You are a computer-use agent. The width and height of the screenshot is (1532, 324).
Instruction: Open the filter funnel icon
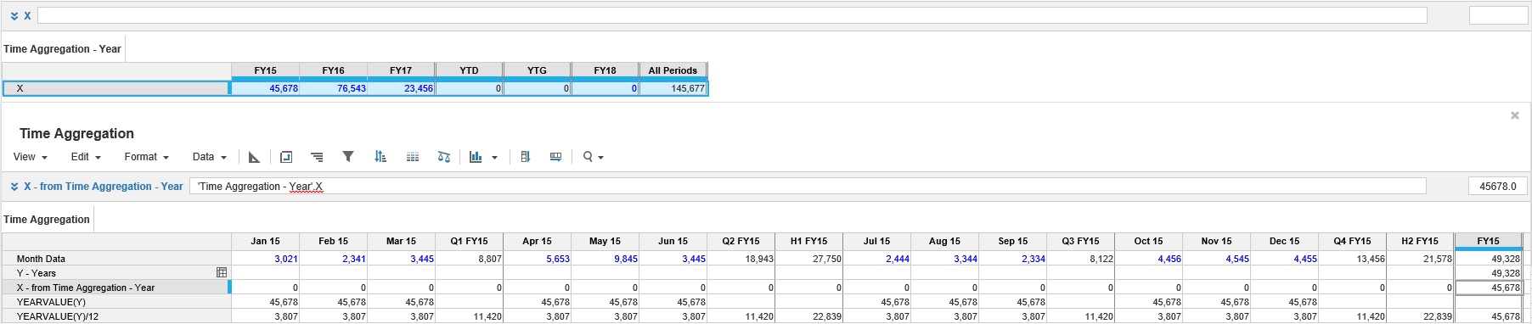[348, 157]
